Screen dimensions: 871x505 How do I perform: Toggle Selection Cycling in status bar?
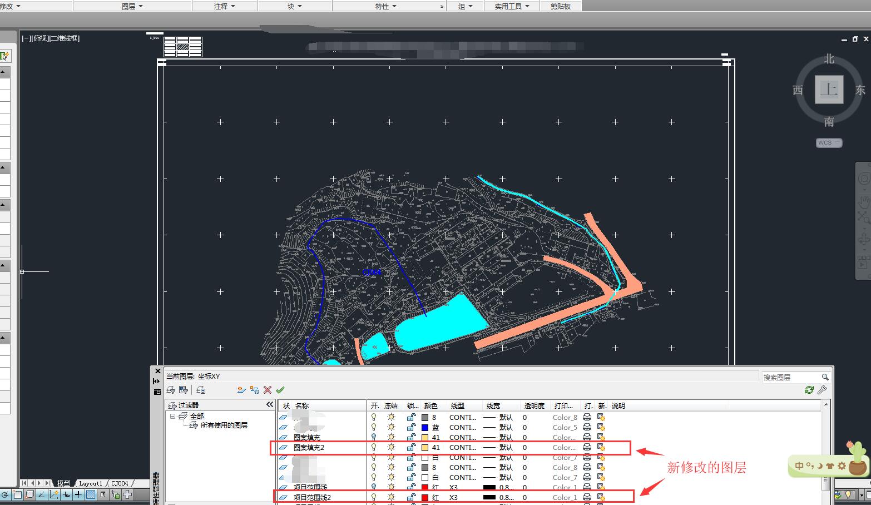click(x=115, y=495)
